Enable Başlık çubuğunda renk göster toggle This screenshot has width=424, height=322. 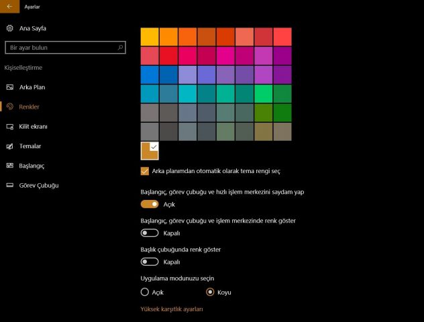click(x=150, y=262)
